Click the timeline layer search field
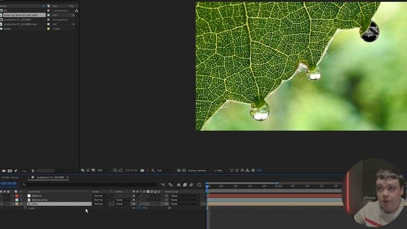This screenshot has height=229, width=407. [x=90, y=185]
